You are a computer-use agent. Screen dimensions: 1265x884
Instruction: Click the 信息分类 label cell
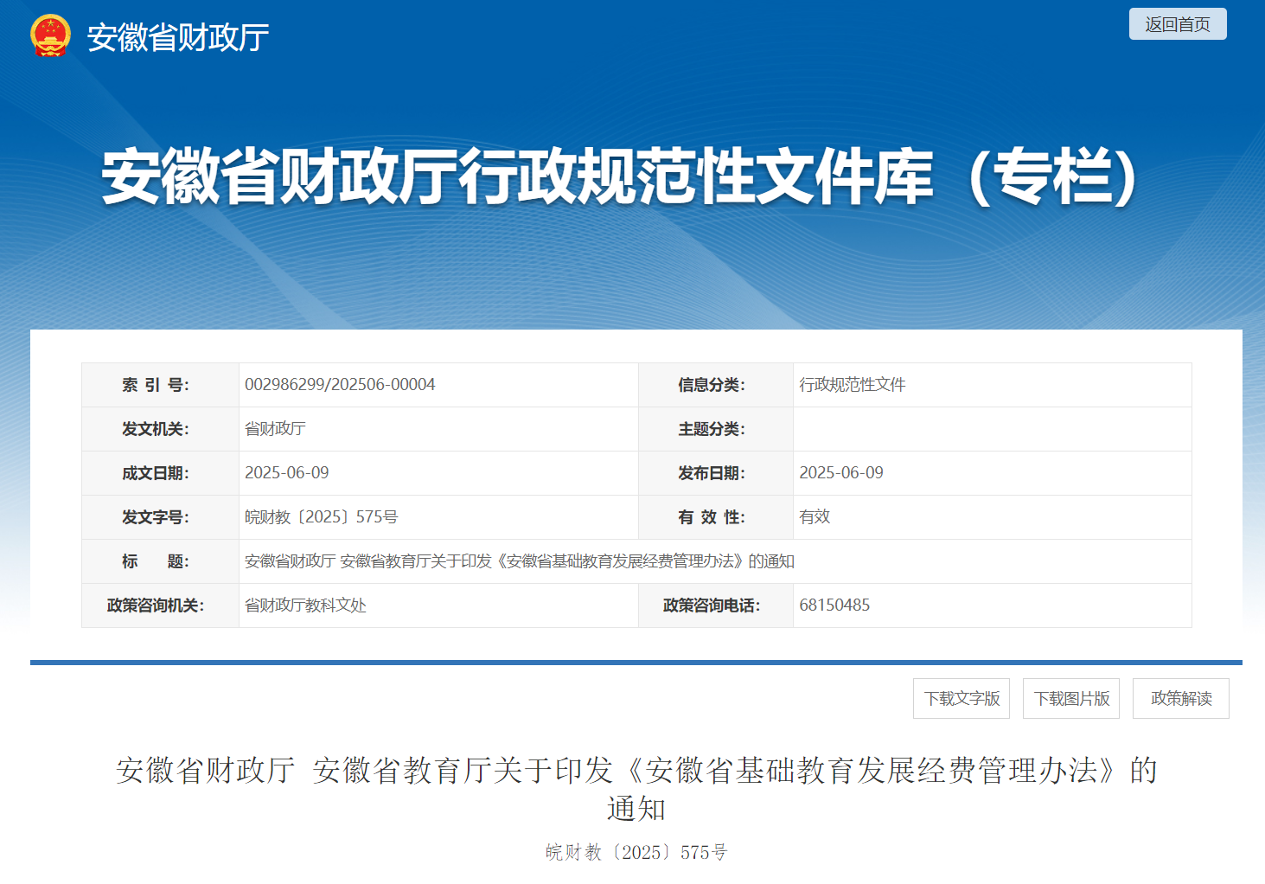point(716,385)
